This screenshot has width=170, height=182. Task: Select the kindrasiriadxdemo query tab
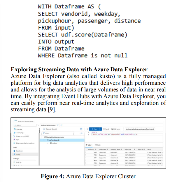(48, 125)
